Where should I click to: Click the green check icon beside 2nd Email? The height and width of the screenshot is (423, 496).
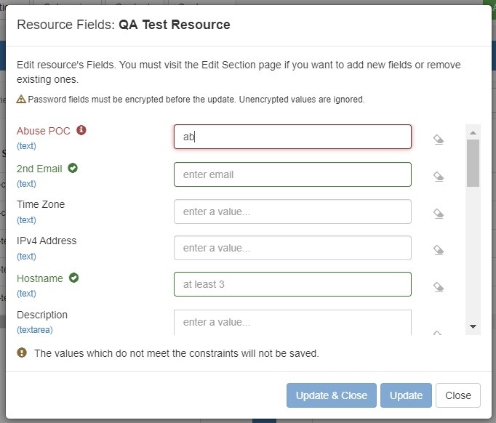pos(73,168)
